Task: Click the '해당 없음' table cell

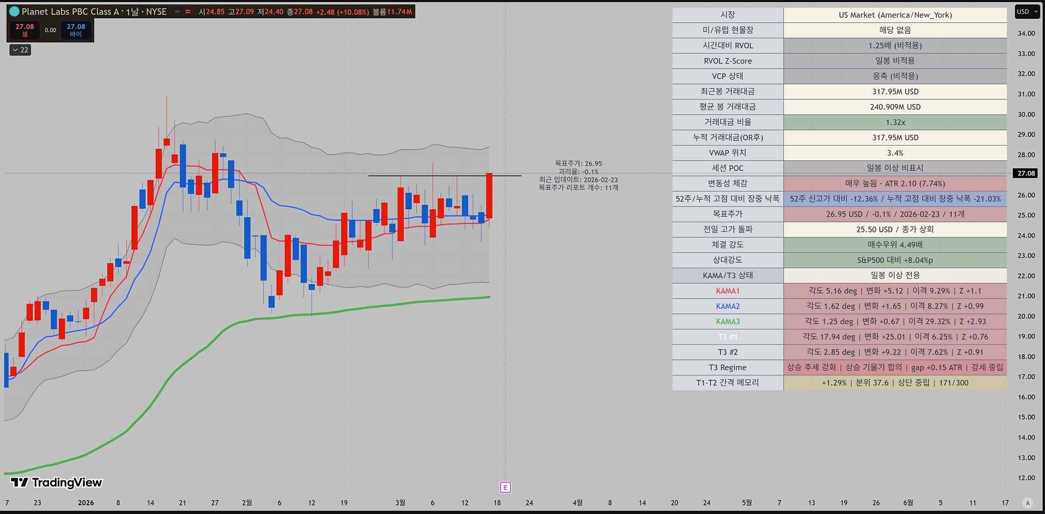Action: point(895,30)
